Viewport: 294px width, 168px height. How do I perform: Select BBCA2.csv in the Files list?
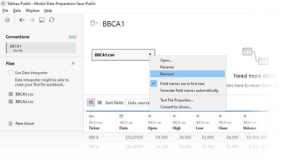(24, 102)
